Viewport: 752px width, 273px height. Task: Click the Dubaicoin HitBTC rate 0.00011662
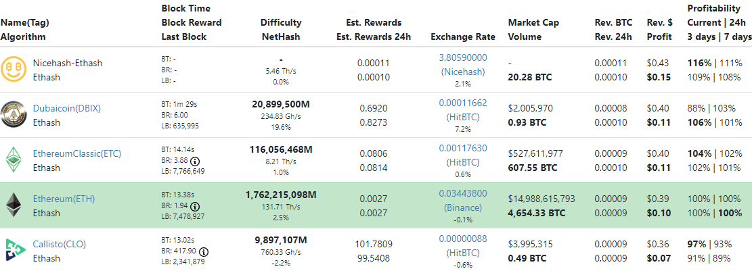pos(463,103)
